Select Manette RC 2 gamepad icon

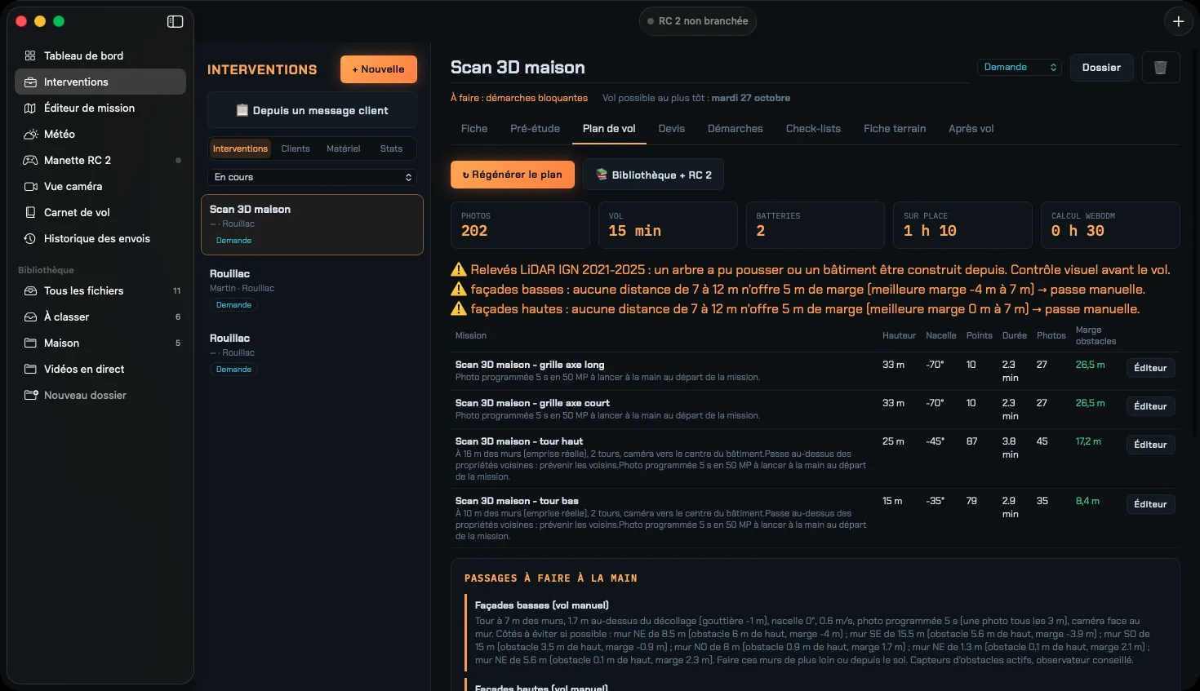[30, 160]
